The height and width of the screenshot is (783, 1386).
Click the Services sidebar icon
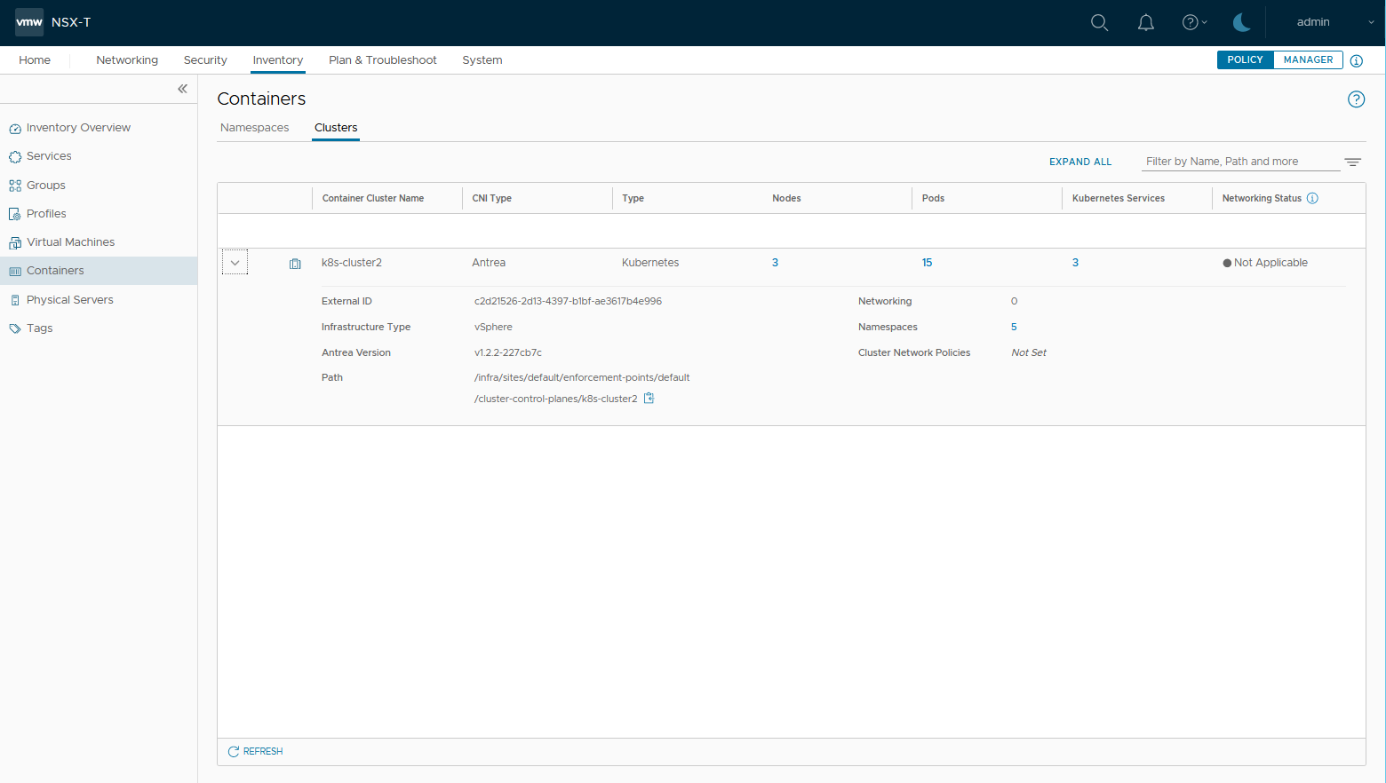tap(15, 157)
